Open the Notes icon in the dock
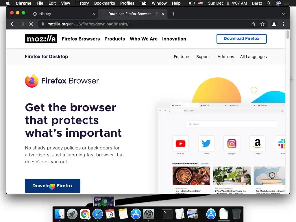The image size is (296, 222). tap(123, 214)
